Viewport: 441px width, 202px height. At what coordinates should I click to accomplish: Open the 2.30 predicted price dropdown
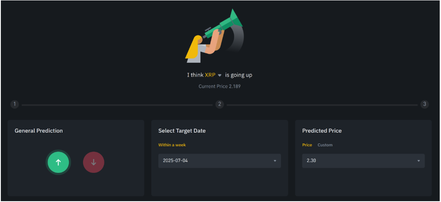(x=363, y=161)
